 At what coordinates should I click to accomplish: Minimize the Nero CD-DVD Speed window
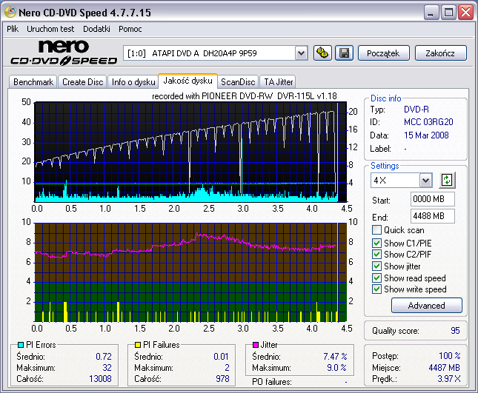point(431,13)
